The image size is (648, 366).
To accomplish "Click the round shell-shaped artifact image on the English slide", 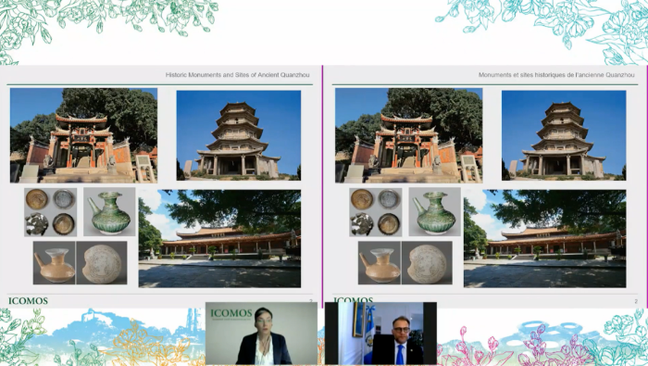I will (102, 263).
